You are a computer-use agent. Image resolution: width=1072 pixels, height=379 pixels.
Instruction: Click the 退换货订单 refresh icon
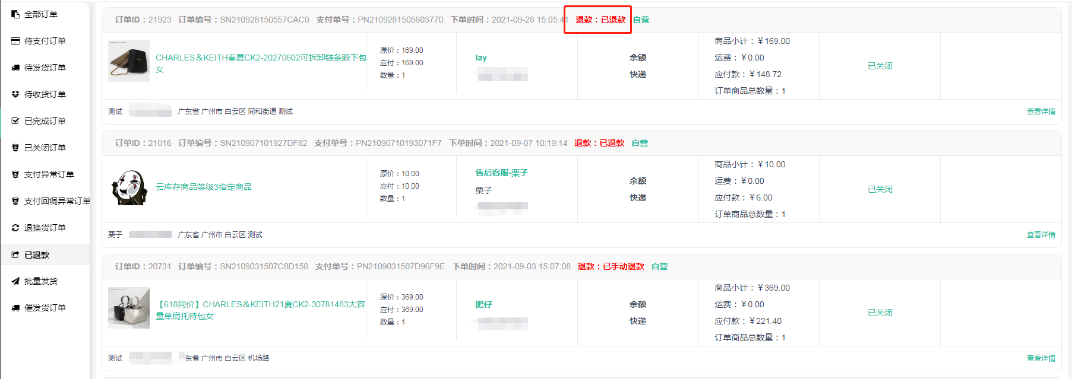coord(15,228)
